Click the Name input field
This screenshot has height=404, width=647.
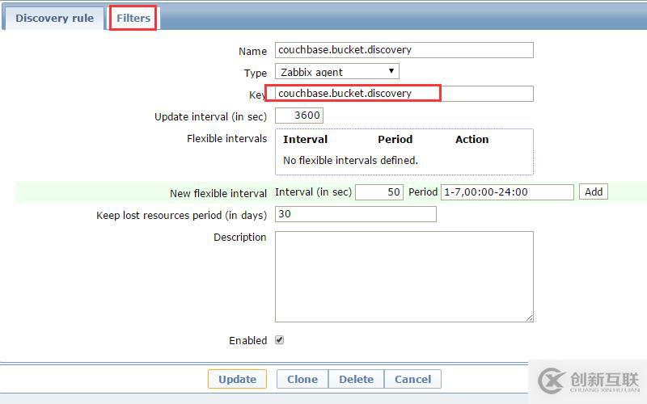404,50
